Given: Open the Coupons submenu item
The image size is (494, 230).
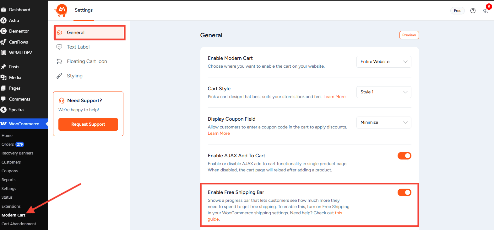Looking at the screenshot, I should [x=9, y=171].
